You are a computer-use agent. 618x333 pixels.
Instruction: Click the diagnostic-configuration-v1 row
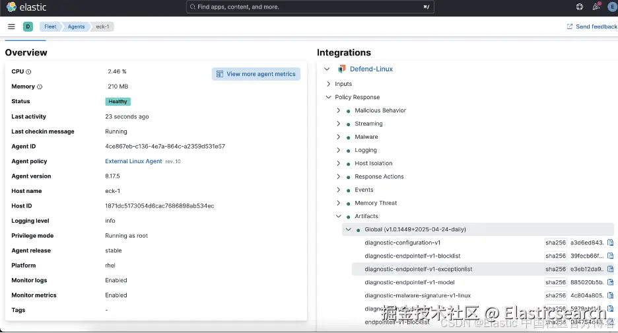[x=483, y=242]
